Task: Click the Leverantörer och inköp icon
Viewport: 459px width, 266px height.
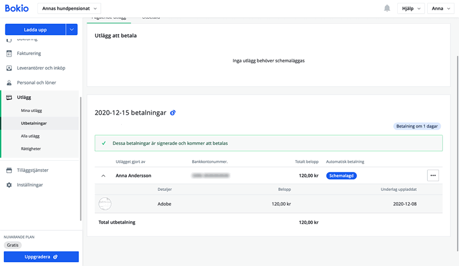Action: pyautogui.click(x=9, y=68)
